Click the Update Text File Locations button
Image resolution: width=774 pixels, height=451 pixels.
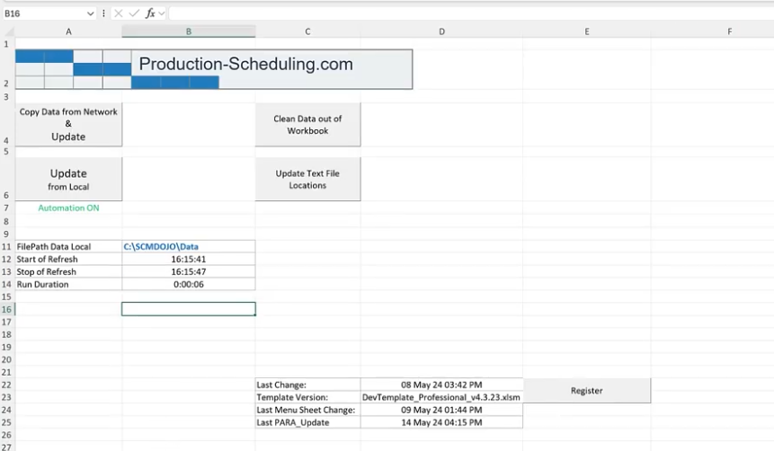[x=307, y=179]
